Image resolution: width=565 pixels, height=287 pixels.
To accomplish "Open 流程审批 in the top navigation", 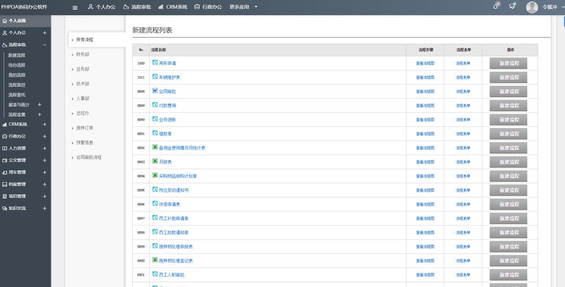I will pos(137,7).
